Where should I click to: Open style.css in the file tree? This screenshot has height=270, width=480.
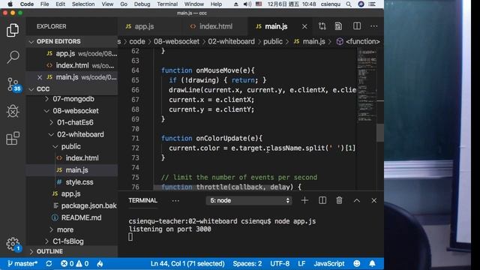pos(79,182)
